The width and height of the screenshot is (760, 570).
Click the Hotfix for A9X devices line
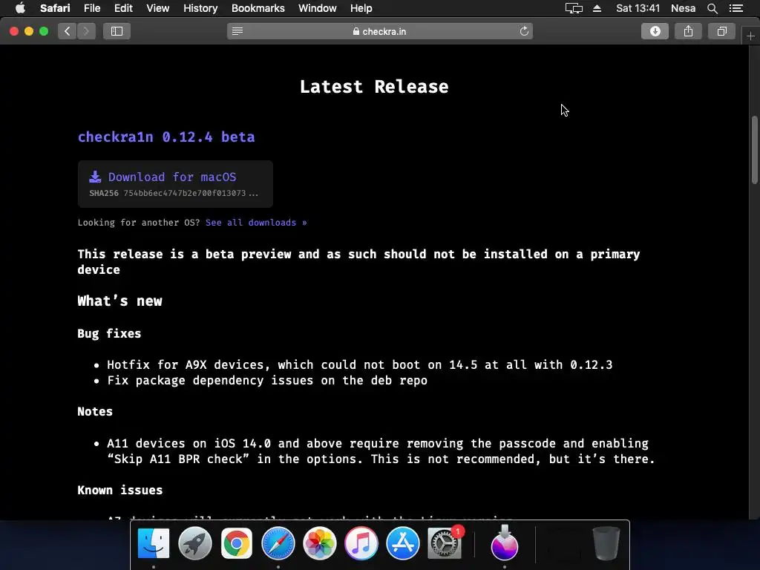[x=360, y=364]
